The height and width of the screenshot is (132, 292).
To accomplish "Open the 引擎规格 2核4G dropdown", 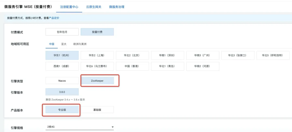I will (80, 127).
